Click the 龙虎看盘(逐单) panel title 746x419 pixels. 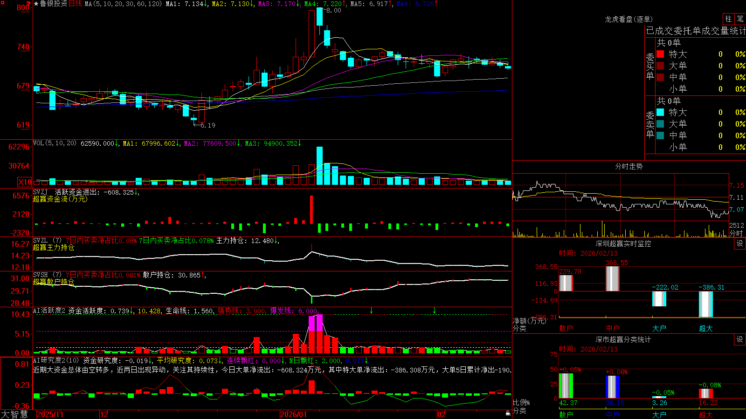(x=629, y=19)
